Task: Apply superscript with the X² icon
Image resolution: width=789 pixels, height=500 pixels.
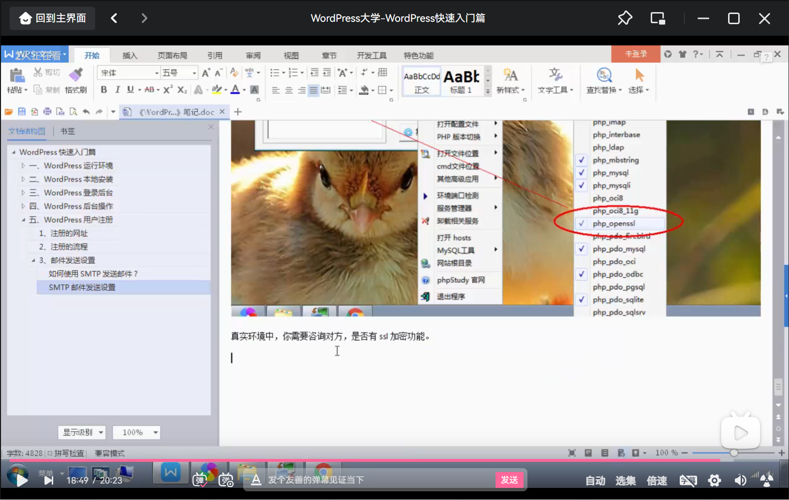Action: (168, 89)
